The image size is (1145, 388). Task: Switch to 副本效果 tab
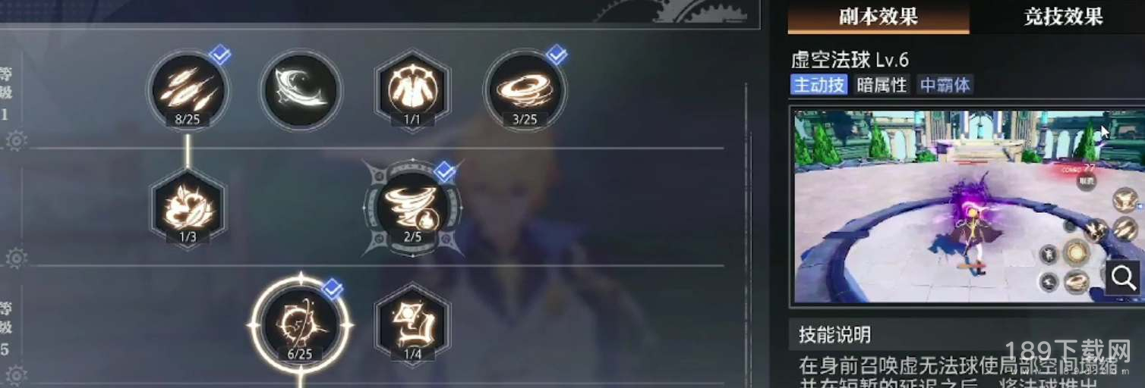tap(878, 17)
